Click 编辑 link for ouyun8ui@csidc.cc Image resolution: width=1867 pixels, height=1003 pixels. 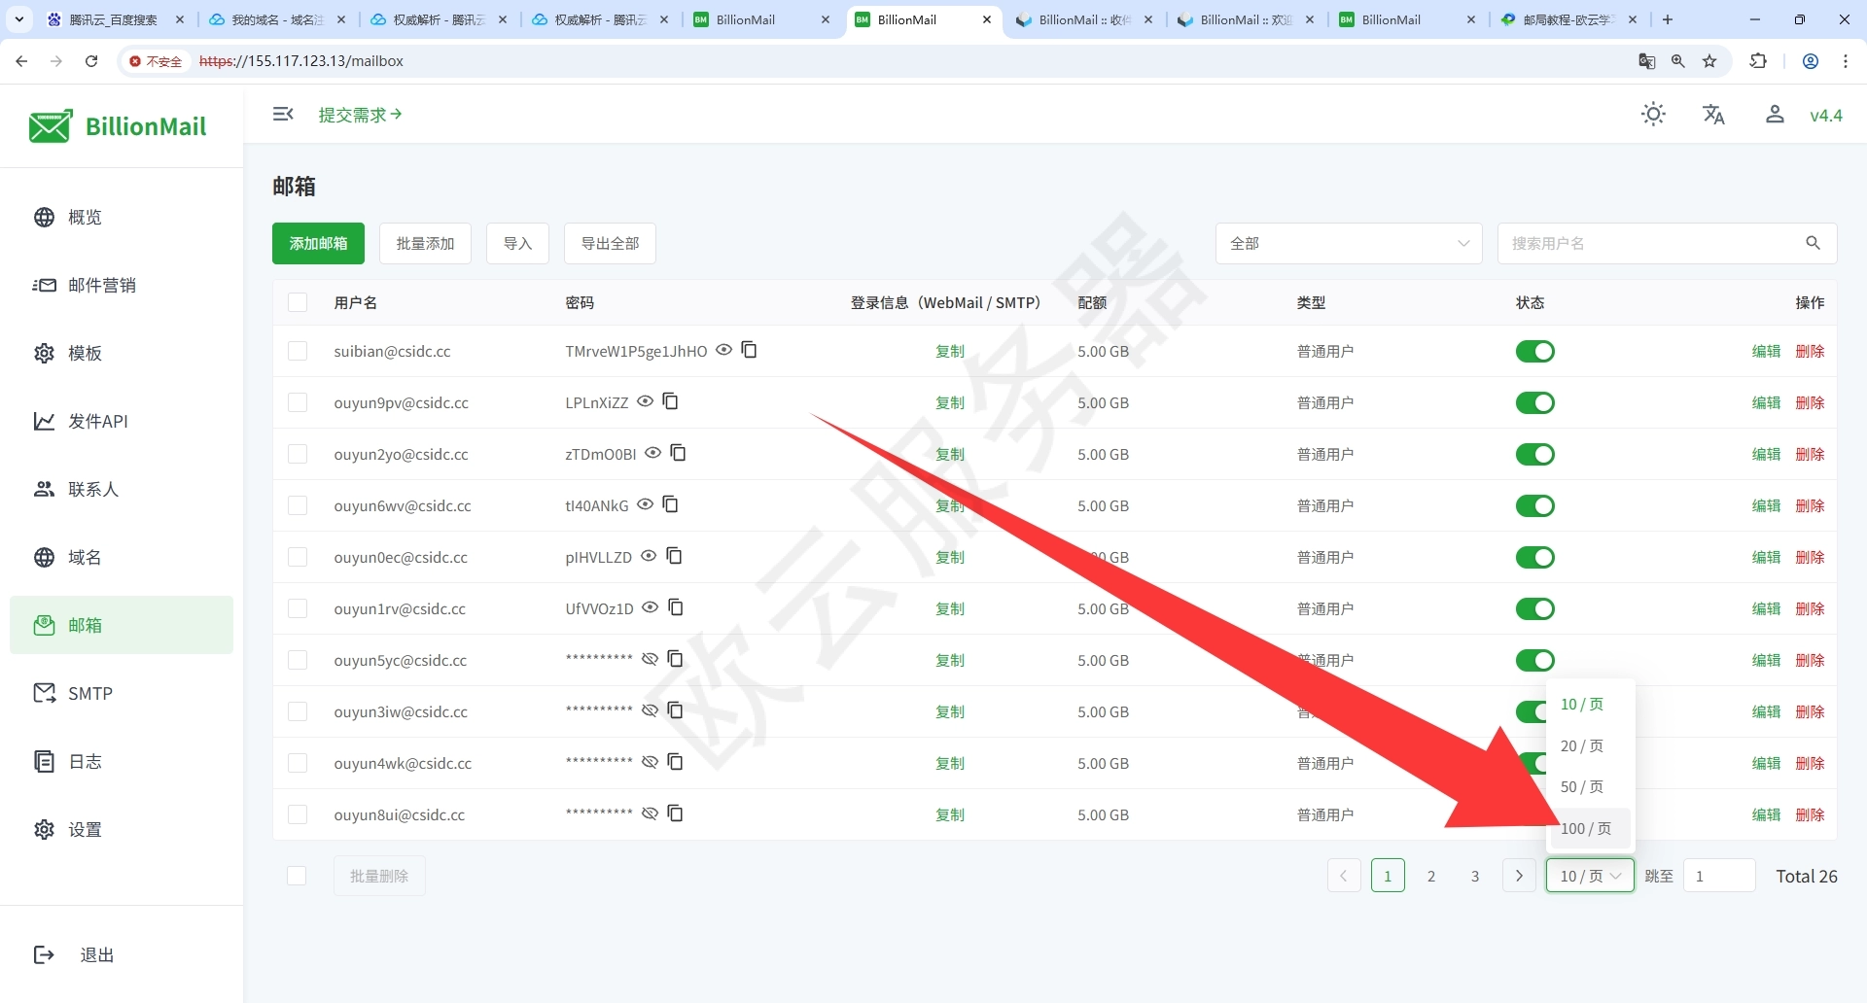(1766, 814)
